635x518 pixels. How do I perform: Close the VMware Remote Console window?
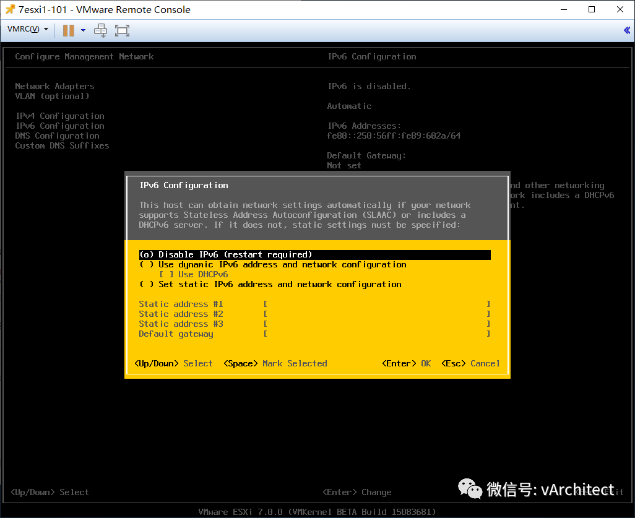620,9
